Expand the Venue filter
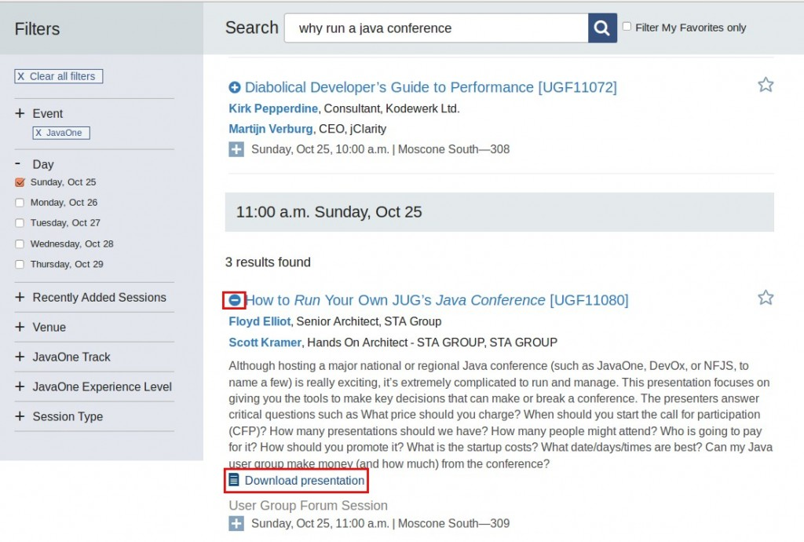Image resolution: width=804 pixels, height=542 pixels. click(x=20, y=327)
